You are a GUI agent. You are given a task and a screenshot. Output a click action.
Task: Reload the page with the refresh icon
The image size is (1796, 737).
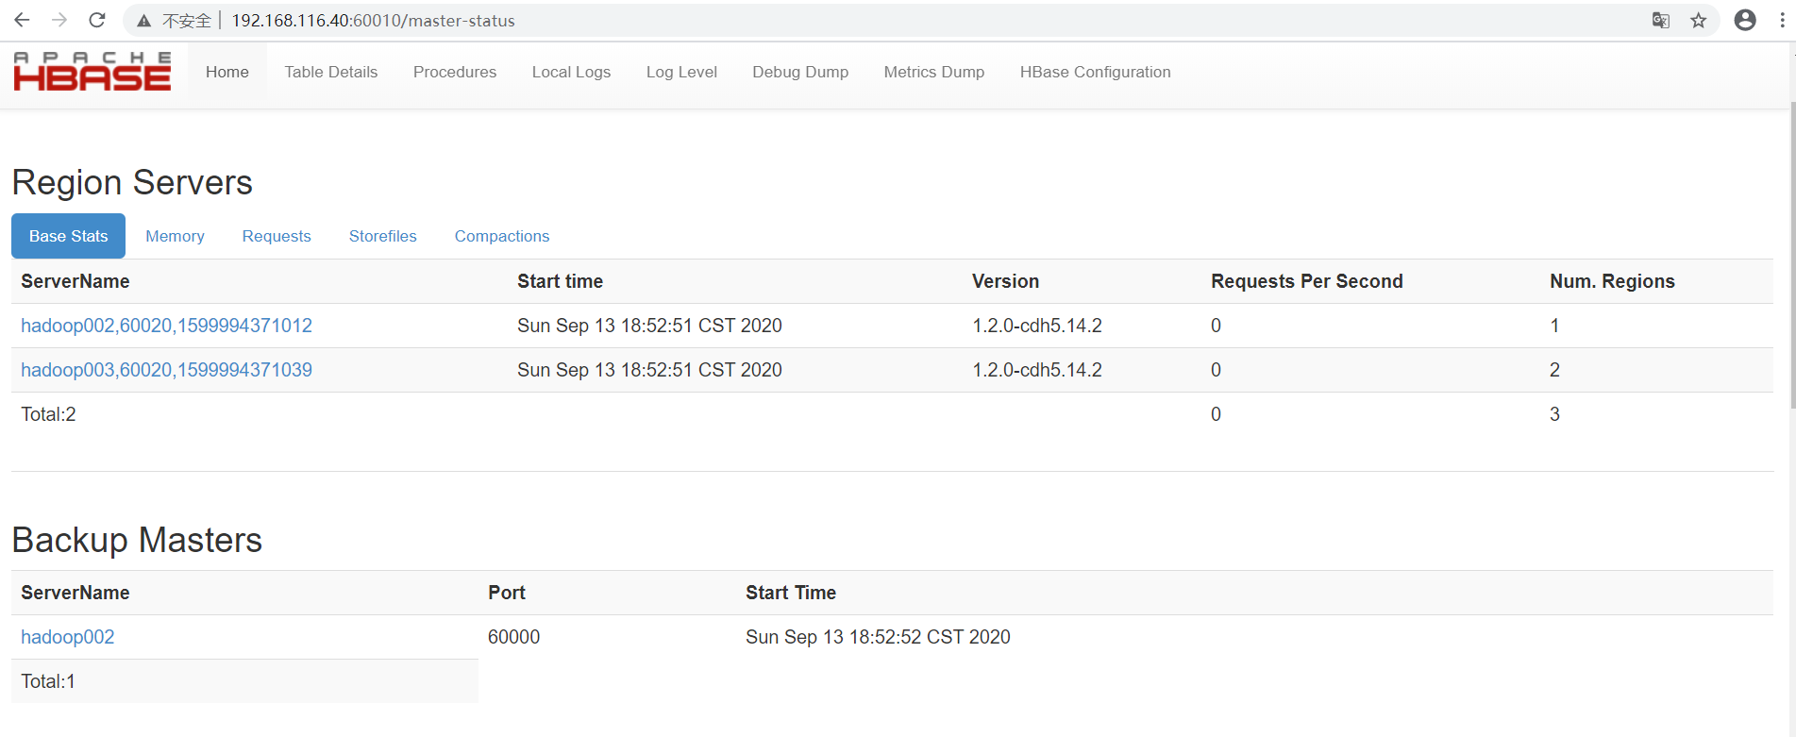97,20
